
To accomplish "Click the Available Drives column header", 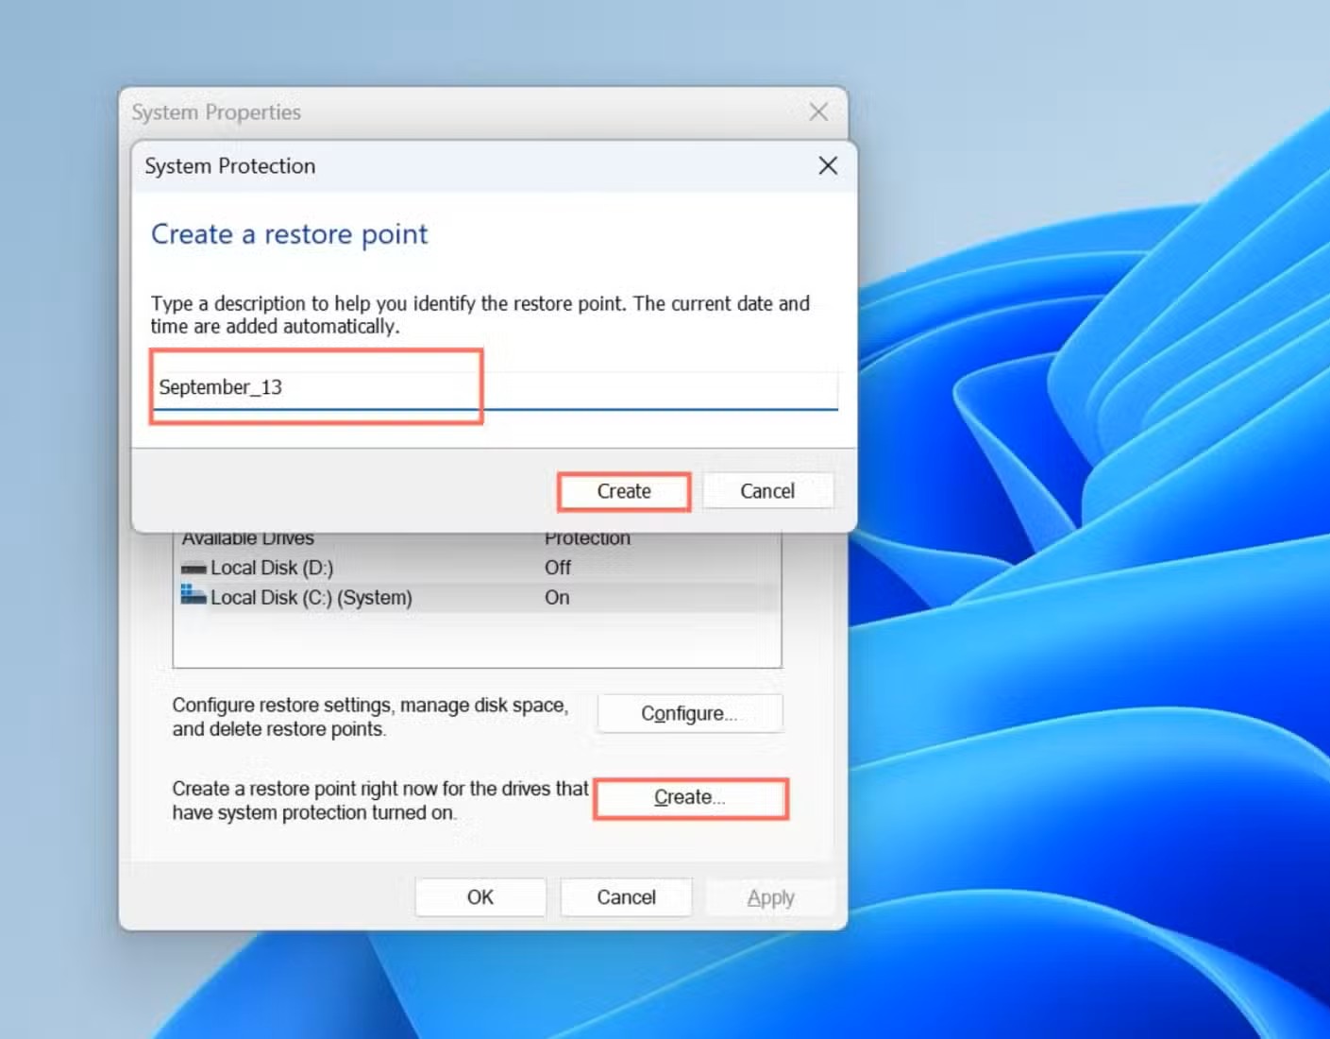I will tap(248, 537).
